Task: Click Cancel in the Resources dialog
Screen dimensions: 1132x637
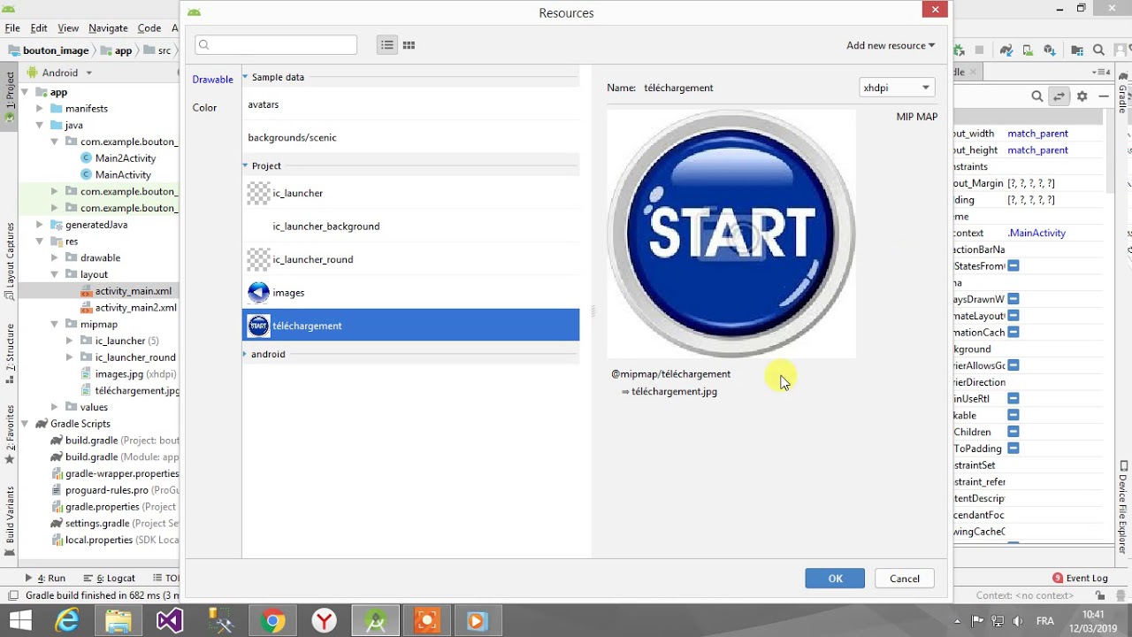Action: click(904, 579)
